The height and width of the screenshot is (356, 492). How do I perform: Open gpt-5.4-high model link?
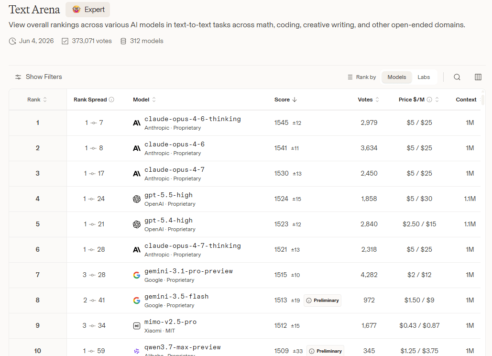(168, 221)
